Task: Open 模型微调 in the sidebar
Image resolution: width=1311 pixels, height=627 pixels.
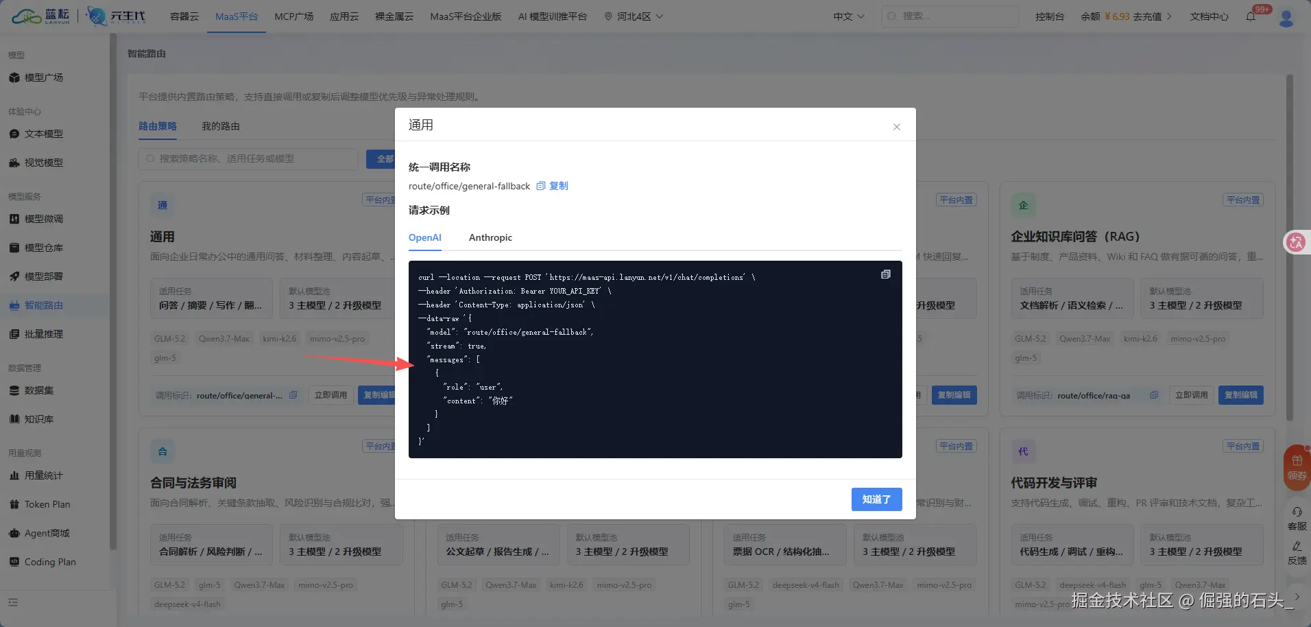Action: (x=44, y=219)
